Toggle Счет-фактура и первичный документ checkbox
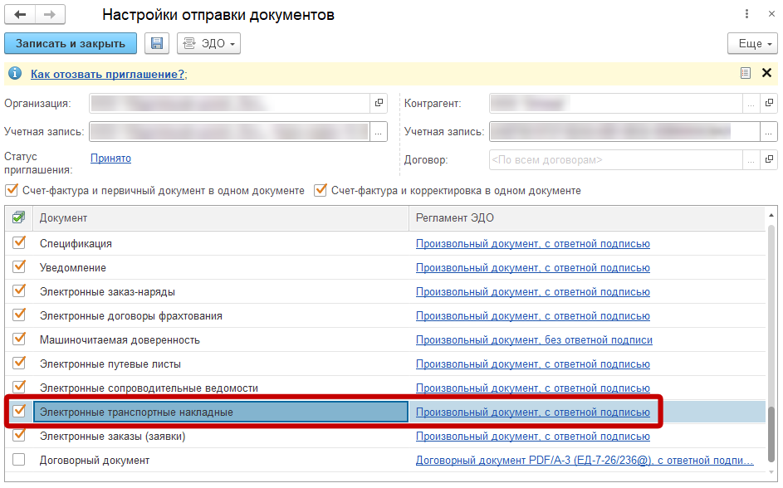The height and width of the screenshot is (488, 783). [x=12, y=190]
